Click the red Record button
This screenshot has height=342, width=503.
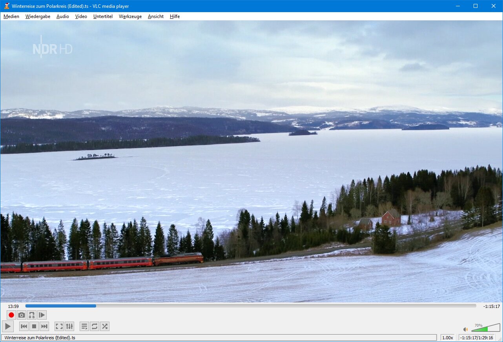pos(11,315)
